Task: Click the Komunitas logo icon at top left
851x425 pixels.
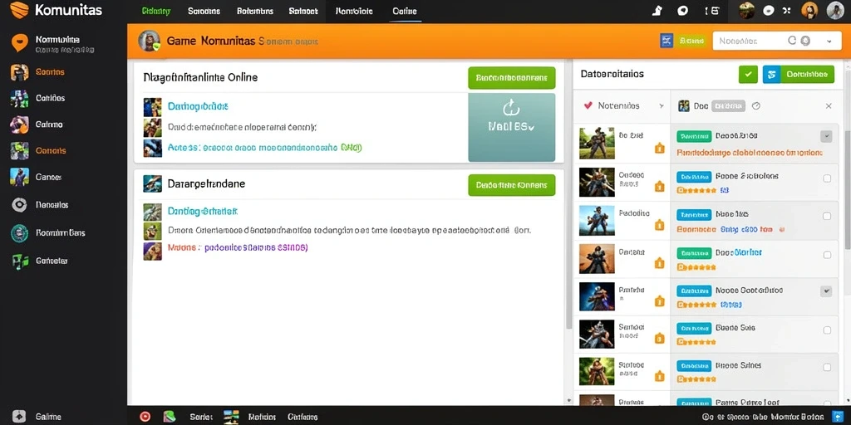Action: point(19,10)
